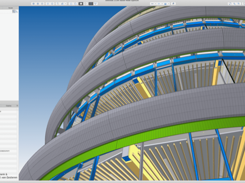
Task: Click the undo arrow icon in top toolbar
Action: (58, 4)
